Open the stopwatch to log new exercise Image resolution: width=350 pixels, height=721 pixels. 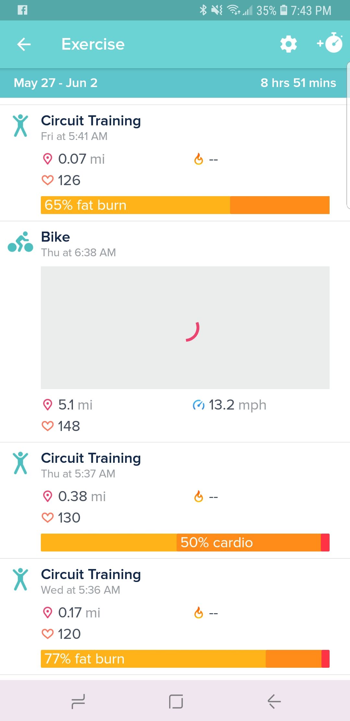click(x=330, y=44)
